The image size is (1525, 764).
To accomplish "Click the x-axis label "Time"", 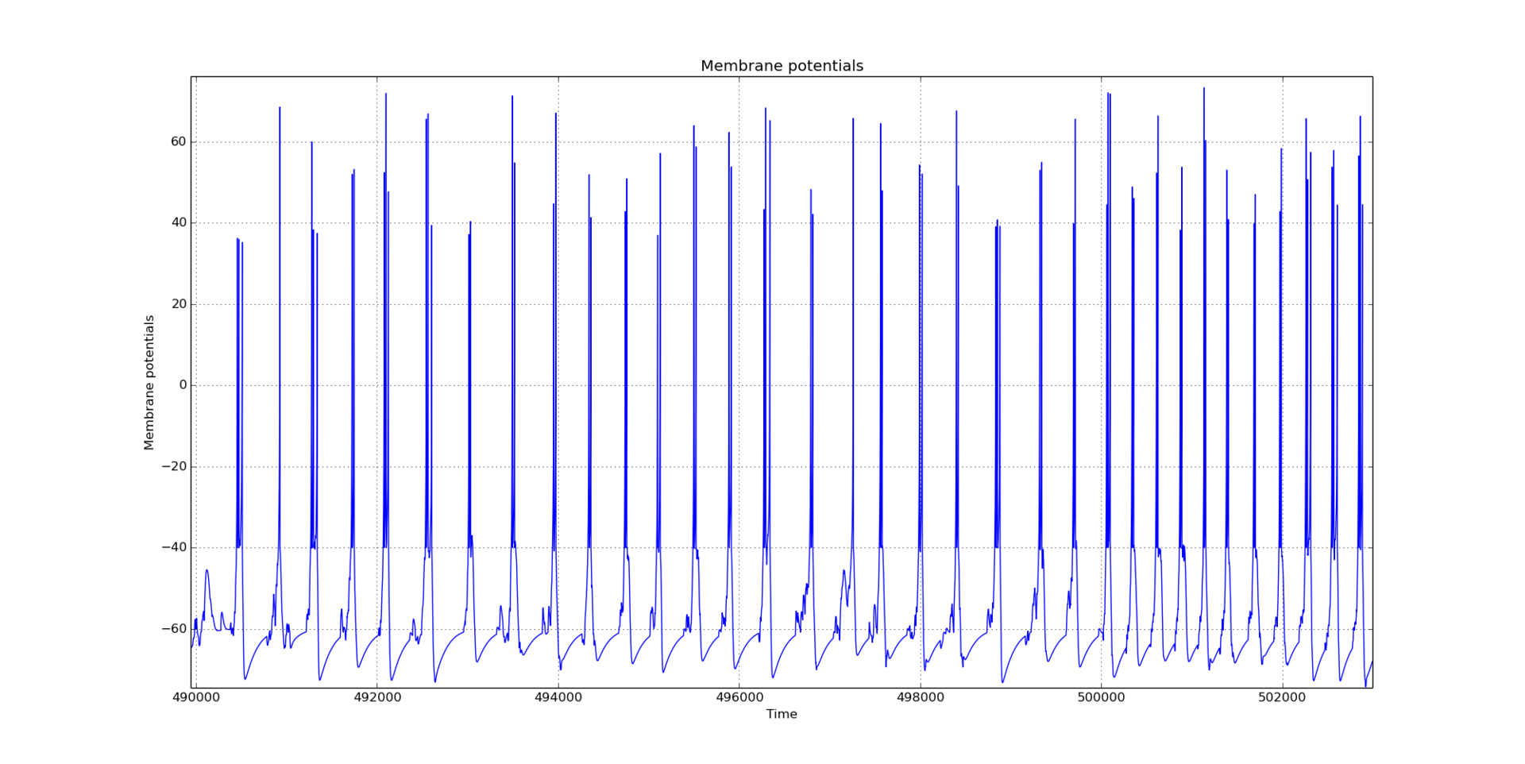I will tap(782, 714).
